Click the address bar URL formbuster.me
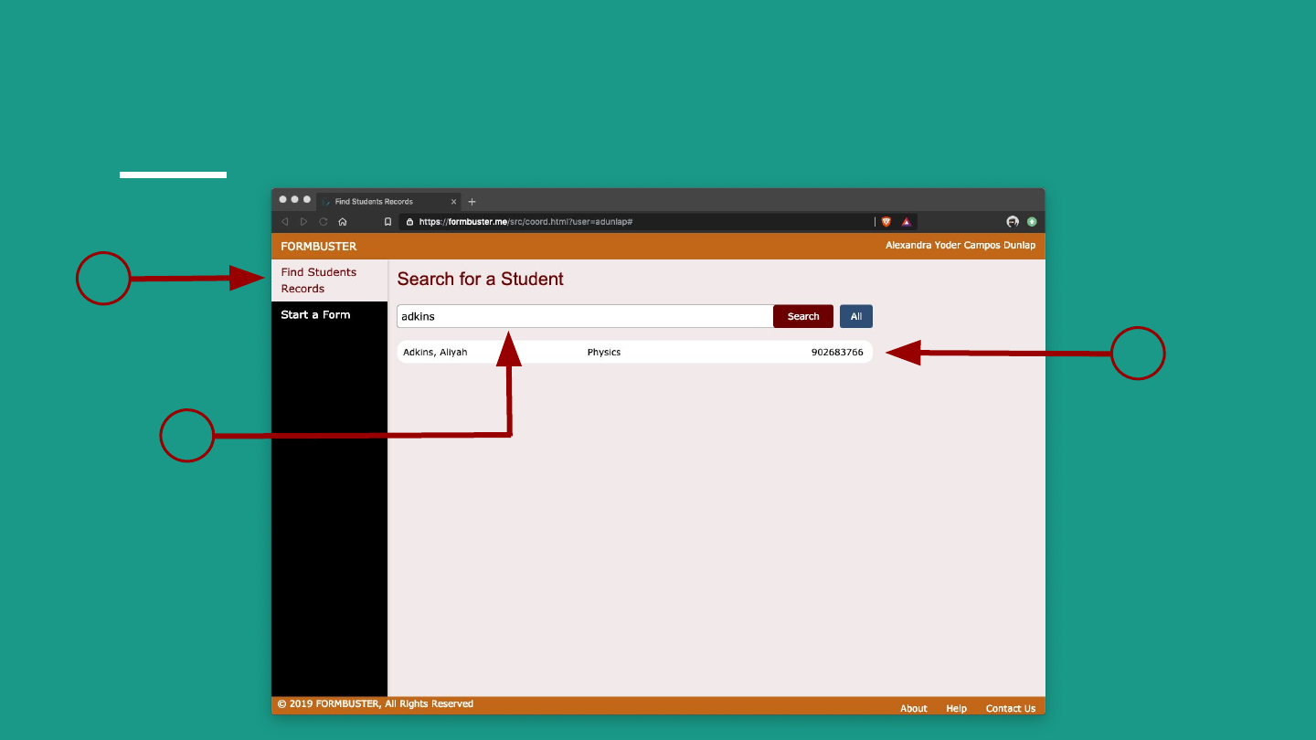 pyautogui.click(x=525, y=222)
